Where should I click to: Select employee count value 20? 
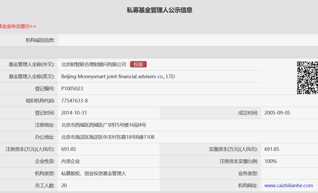coord(64,186)
